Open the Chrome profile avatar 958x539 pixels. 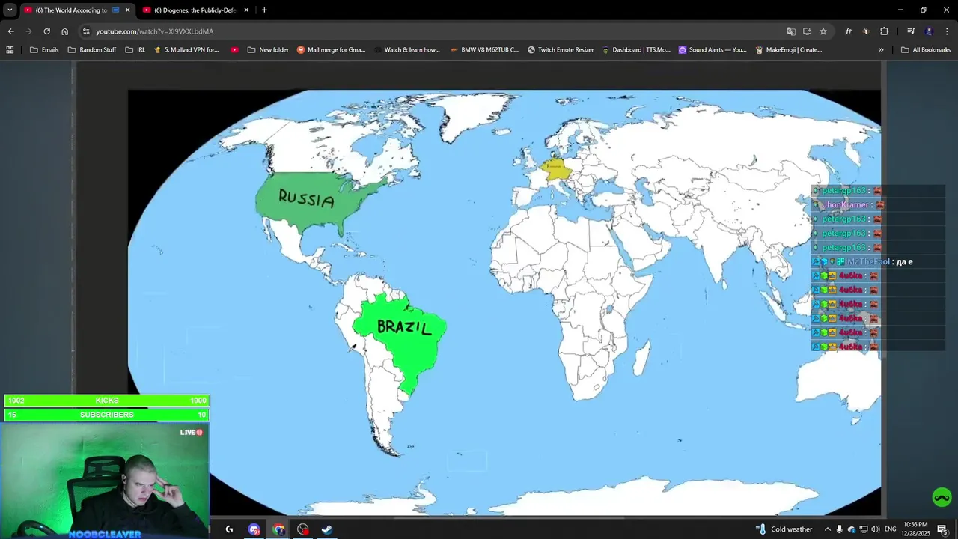929,31
